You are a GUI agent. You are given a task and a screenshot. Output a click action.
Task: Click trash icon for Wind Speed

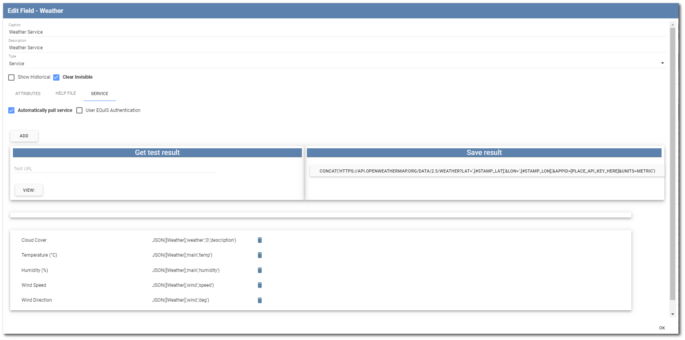pyautogui.click(x=260, y=285)
